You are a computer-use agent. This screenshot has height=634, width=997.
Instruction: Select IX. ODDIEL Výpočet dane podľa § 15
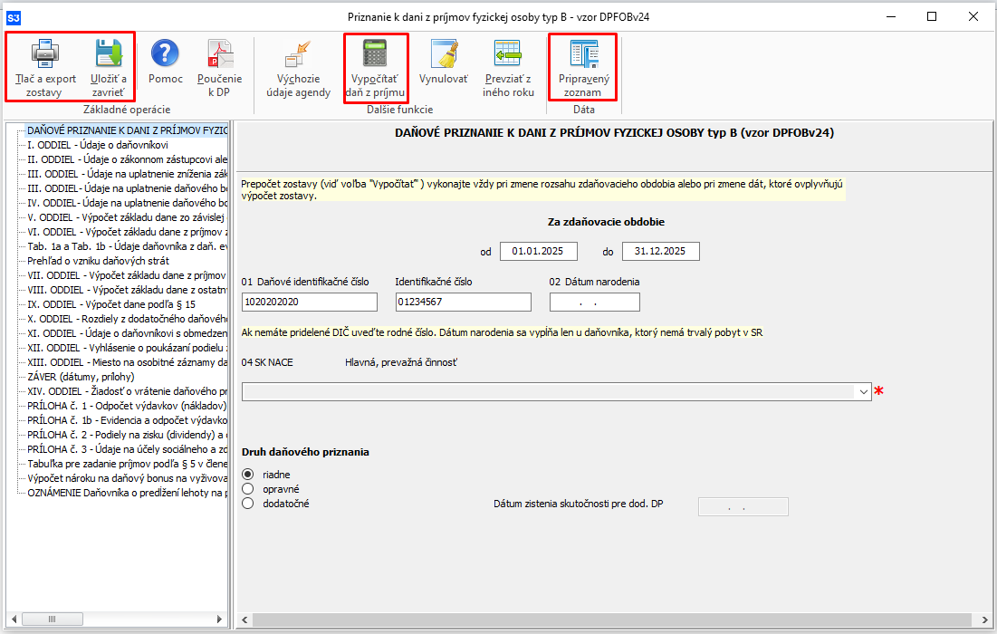pyautogui.click(x=111, y=304)
